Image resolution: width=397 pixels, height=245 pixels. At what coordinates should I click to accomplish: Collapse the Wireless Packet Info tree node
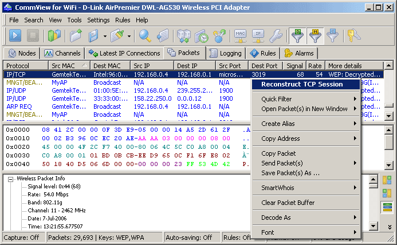[10, 179]
